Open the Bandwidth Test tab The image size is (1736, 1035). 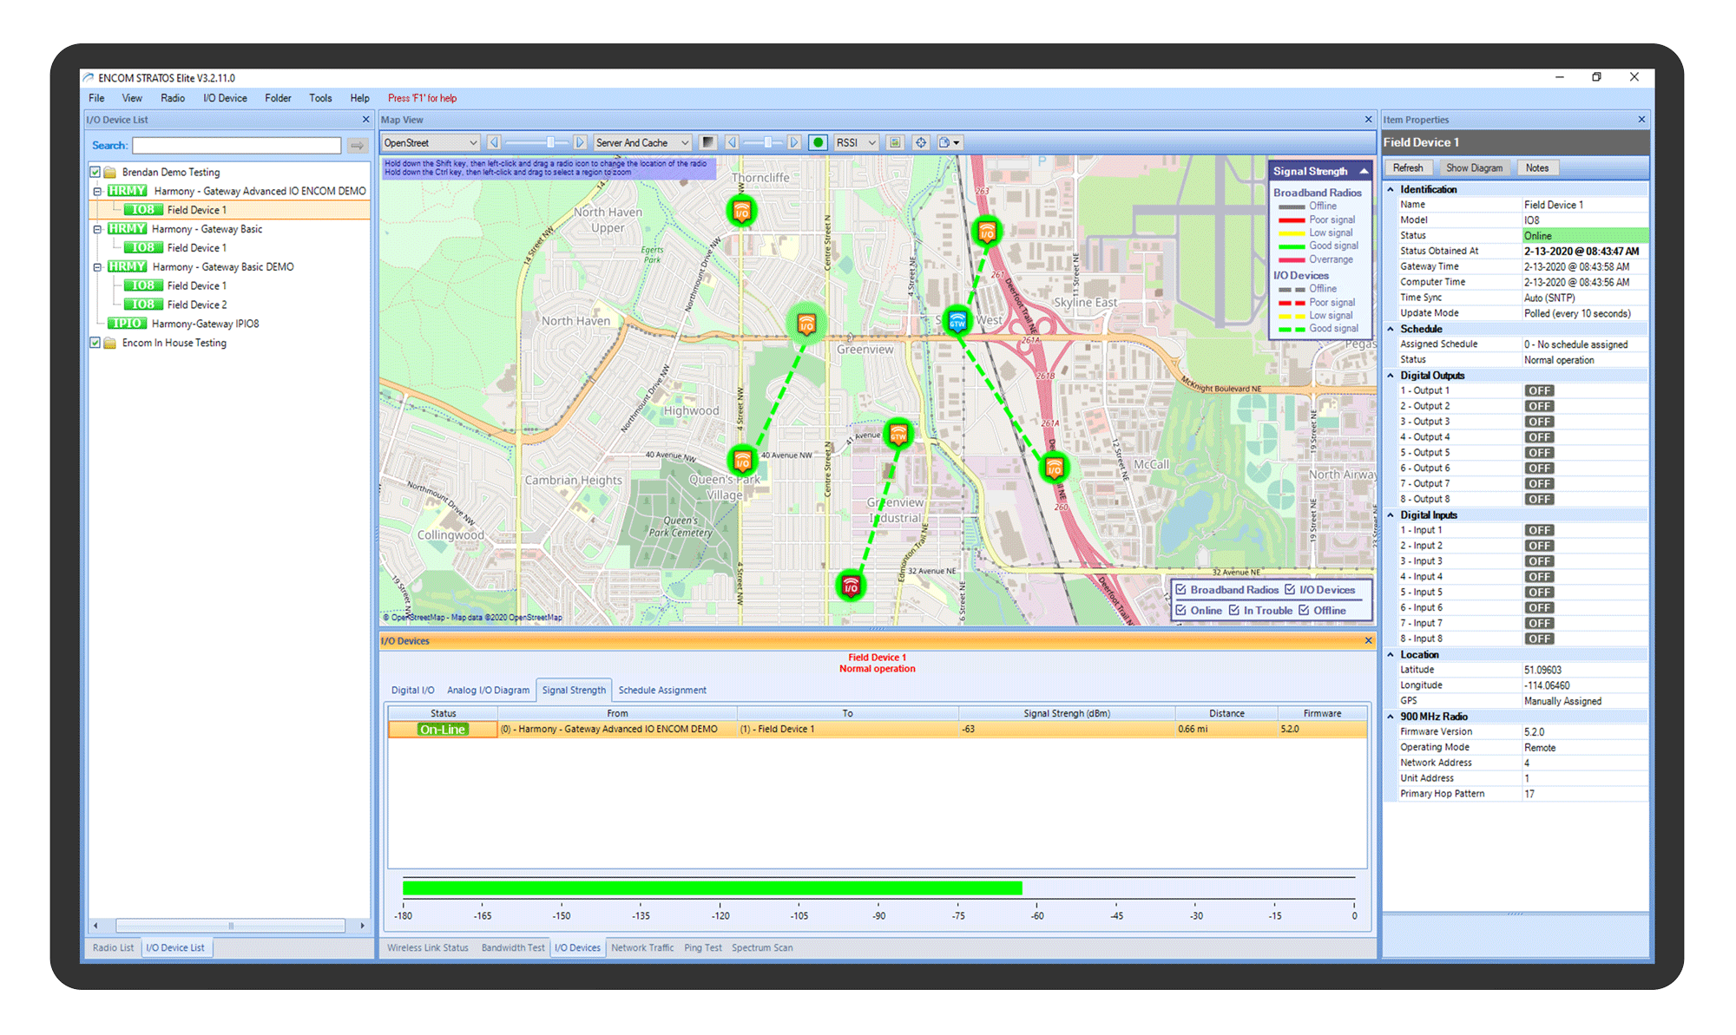[x=513, y=948]
